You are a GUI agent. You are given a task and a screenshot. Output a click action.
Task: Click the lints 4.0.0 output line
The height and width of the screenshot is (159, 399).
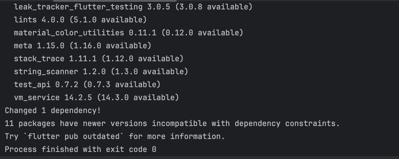[80, 20]
